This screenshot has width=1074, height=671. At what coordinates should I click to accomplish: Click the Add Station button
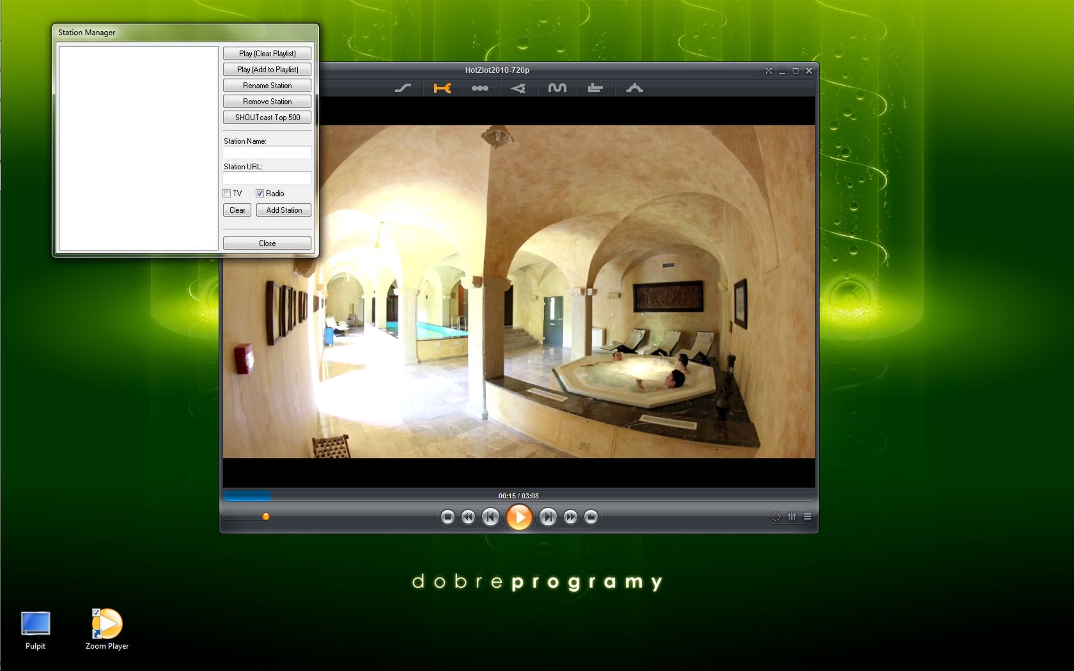(284, 210)
